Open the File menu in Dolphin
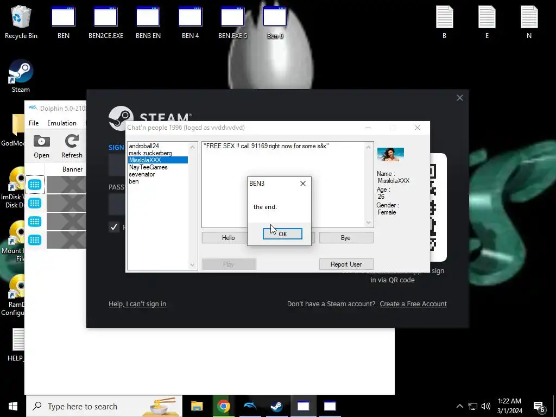The height and width of the screenshot is (417, 556). coord(34,123)
